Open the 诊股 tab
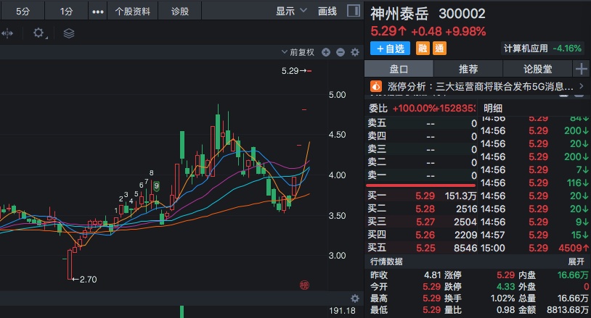The image size is (591, 318). pos(180,12)
